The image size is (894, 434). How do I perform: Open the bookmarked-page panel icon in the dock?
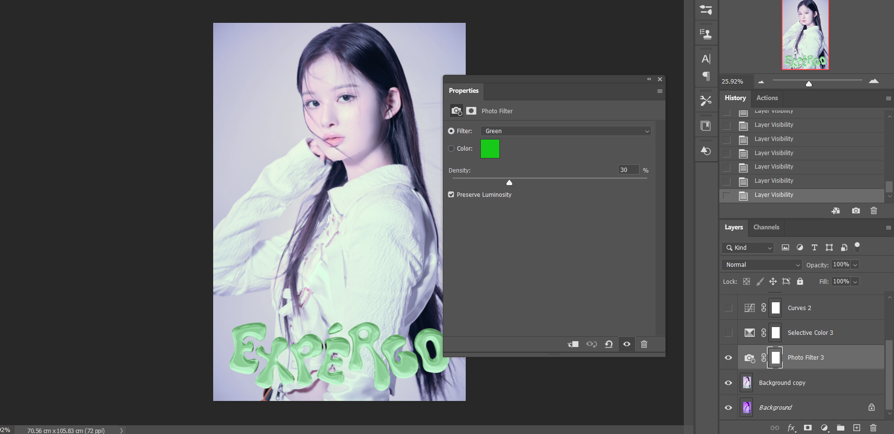[706, 126]
